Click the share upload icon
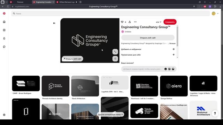Image resolution: width=223 pixels, height=125 pixels. (130, 22)
